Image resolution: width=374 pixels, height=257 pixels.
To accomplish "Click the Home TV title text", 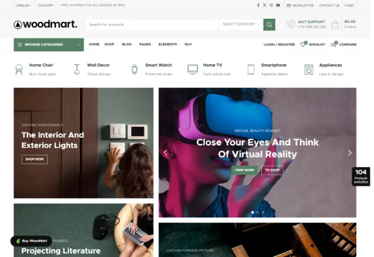I will coord(213,65).
